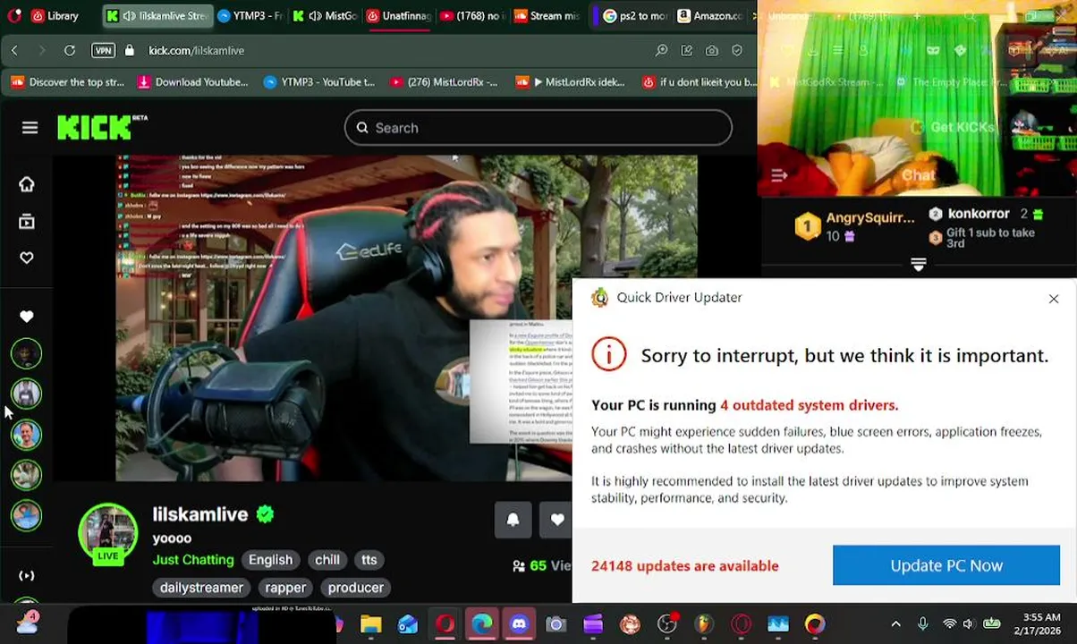Toggle the browser VPN badge
The image size is (1077, 644).
pos(103,51)
